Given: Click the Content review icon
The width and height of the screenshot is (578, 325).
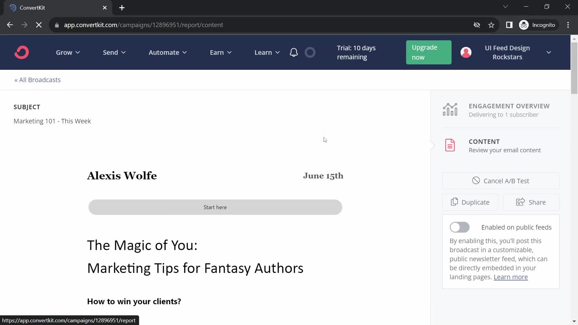Looking at the screenshot, I should 451,145.
